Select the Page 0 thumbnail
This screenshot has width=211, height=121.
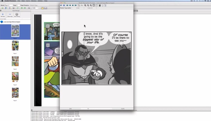coord(15,31)
